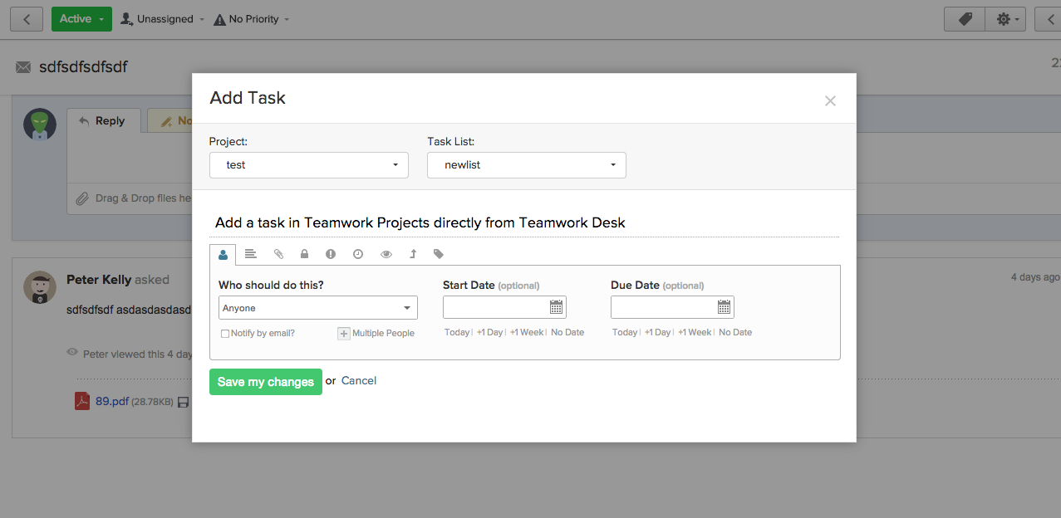Click the clock time estimate icon
1061x518 pixels.
point(357,254)
